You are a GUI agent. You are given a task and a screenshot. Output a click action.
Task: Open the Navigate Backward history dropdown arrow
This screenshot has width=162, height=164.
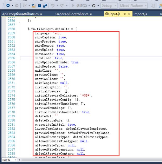[x=12, y=5]
